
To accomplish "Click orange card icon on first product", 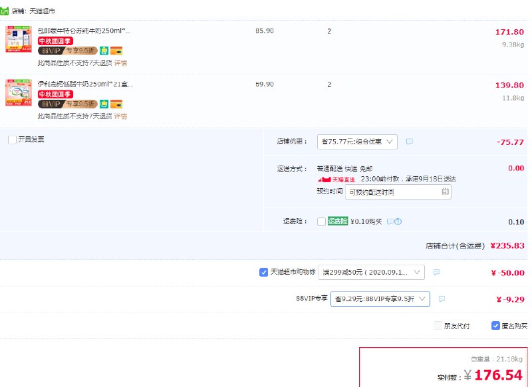I will (116, 51).
